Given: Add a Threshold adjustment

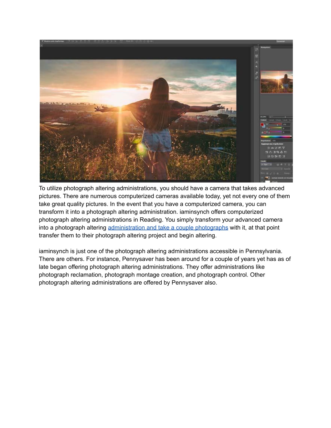Looking at the screenshot, I should [x=276, y=156].
